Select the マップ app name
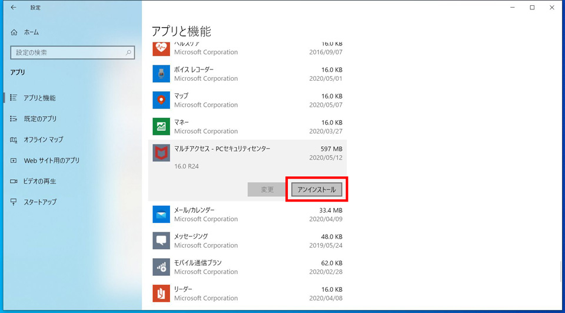 coord(181,96)
